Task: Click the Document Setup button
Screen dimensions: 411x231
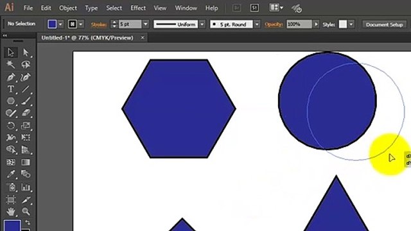Action: (x=384, y=24)
